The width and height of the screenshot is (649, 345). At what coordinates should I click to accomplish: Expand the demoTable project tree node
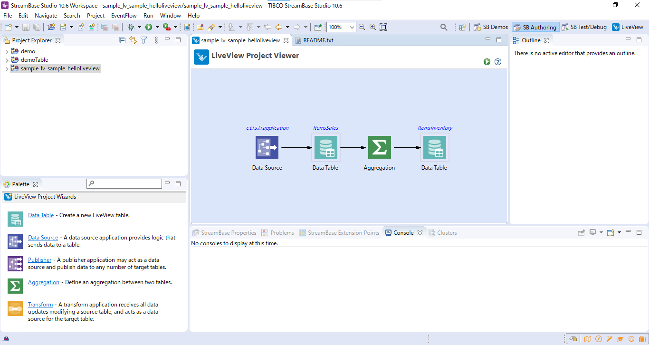(x=7, y=60)
